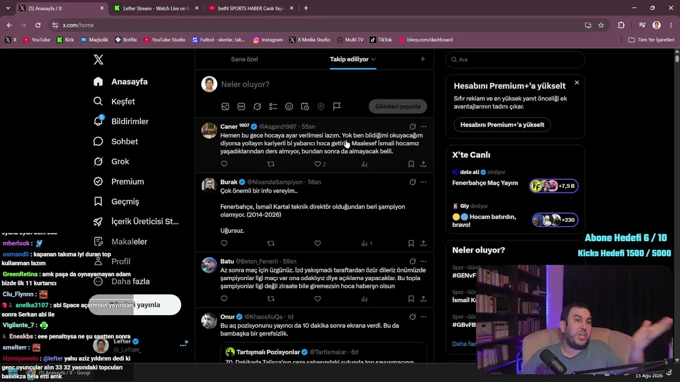680x382 pixels.
Task: View analytics of Batu's post
Action: tap(364, 299)
